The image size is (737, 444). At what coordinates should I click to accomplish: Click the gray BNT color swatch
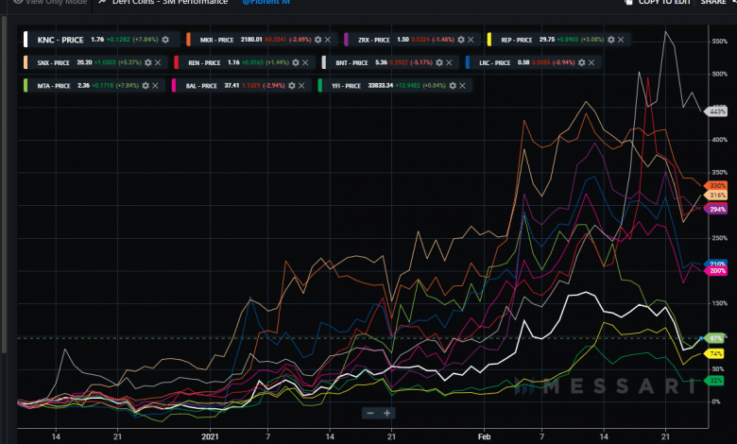[x=324, y=62]
